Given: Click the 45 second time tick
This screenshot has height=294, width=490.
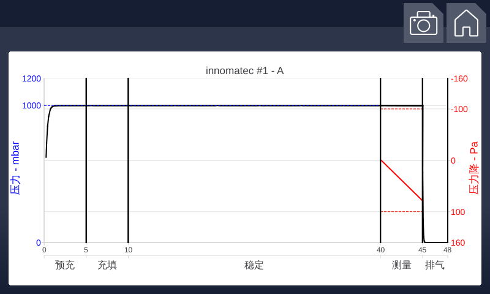Looking at the screenshot, I should point(422,250).
